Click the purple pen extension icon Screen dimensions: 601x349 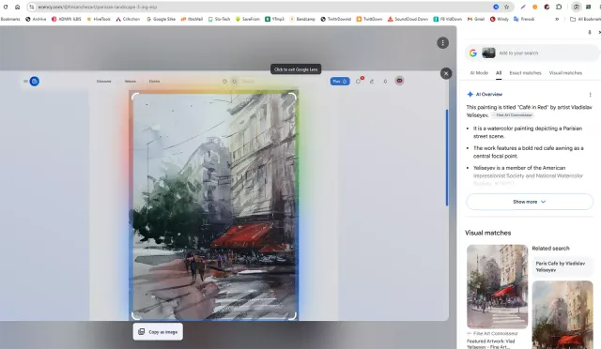523,7
